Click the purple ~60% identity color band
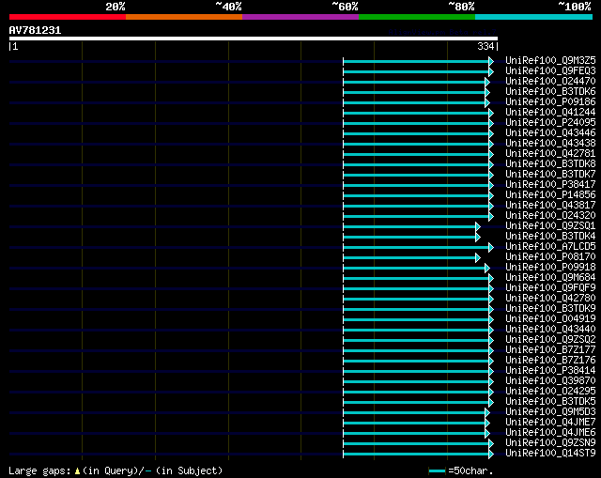The image size is (601, 478). point(300,17)
